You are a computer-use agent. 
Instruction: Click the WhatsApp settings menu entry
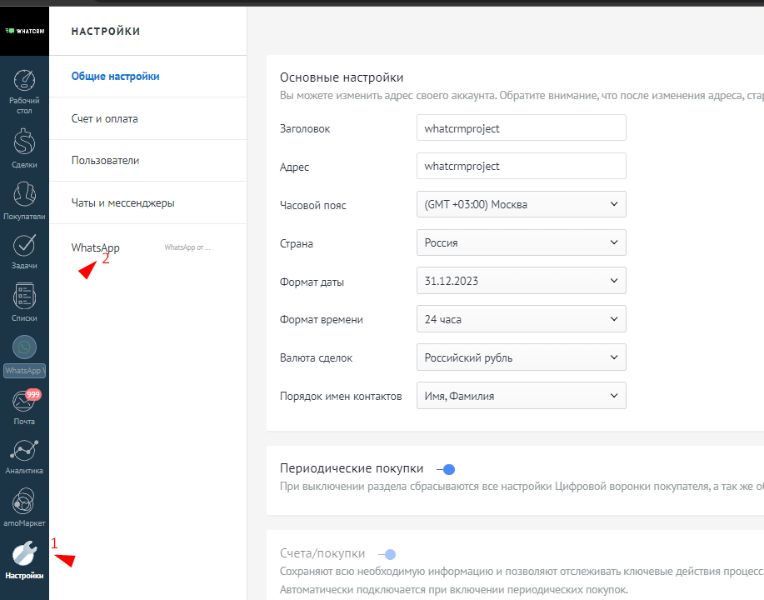tap(96, 247)
